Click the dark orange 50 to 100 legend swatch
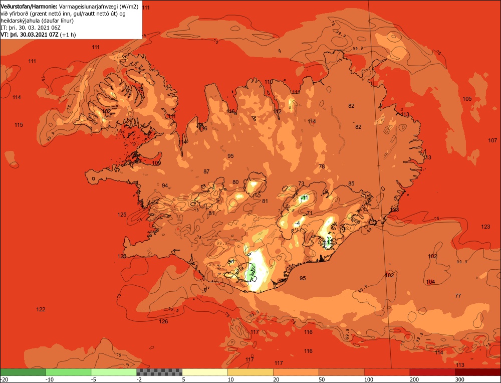 point(342,372)
